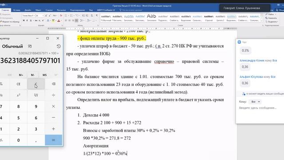Click clear all formatting icon

click(61, 16)
